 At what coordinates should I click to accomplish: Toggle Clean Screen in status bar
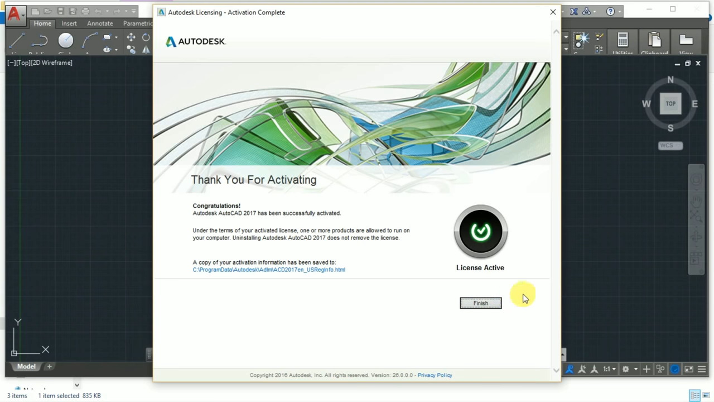689,369
